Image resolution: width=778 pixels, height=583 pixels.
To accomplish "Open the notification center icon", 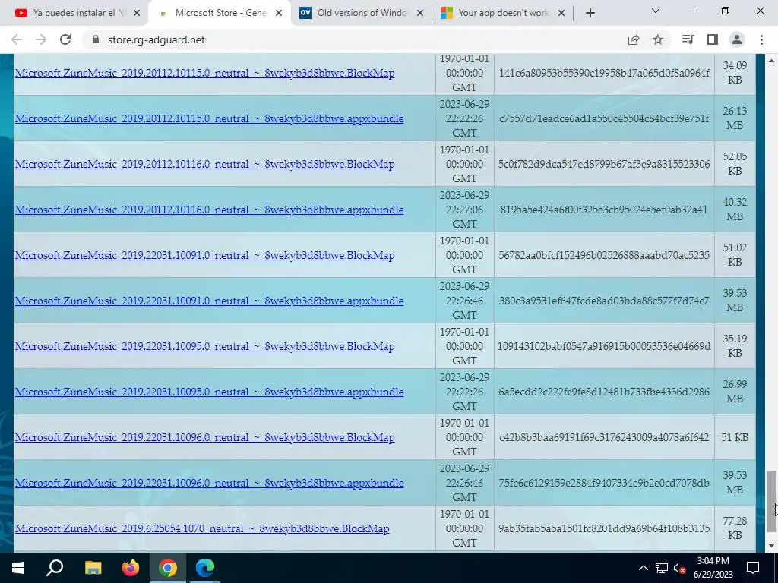I will click(753, 568).
